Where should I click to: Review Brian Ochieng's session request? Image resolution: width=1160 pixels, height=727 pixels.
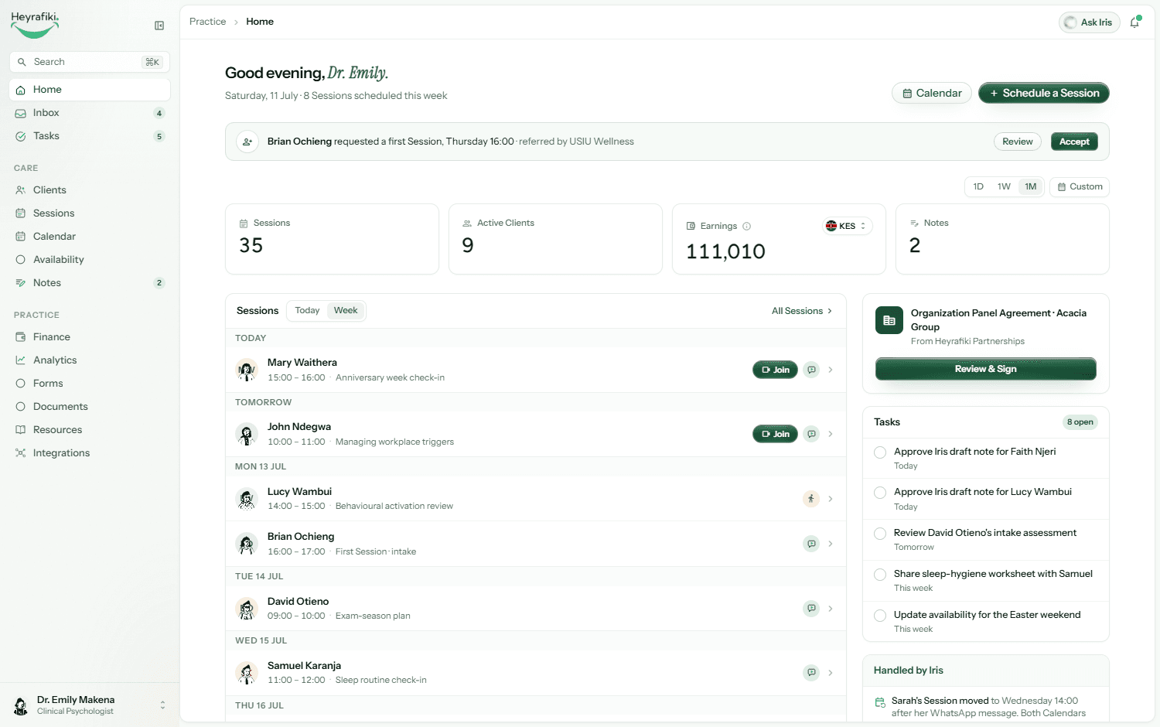pyautogui.click(x=1018, y=142)
